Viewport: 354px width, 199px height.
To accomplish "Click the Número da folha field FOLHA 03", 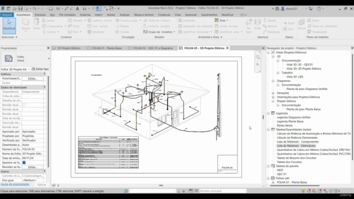I will [x=33, y=149].
